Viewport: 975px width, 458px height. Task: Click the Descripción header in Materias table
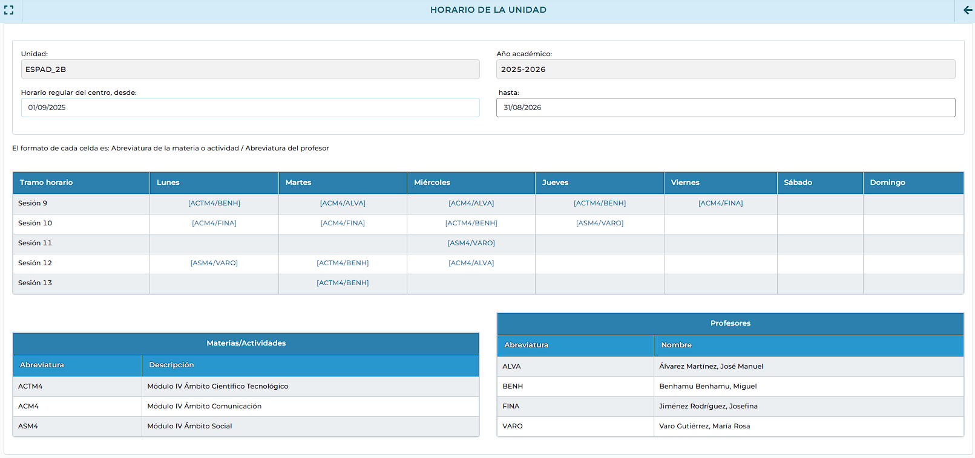(x=171, y=365)
